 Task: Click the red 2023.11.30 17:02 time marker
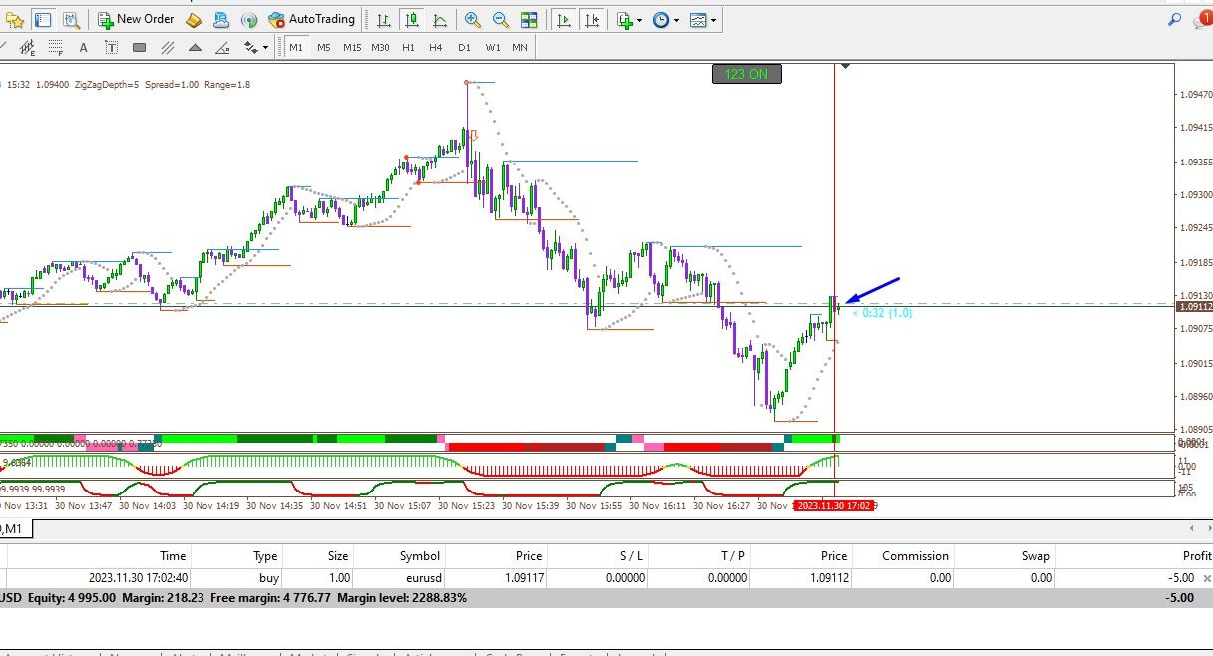(x=834, y=505)
